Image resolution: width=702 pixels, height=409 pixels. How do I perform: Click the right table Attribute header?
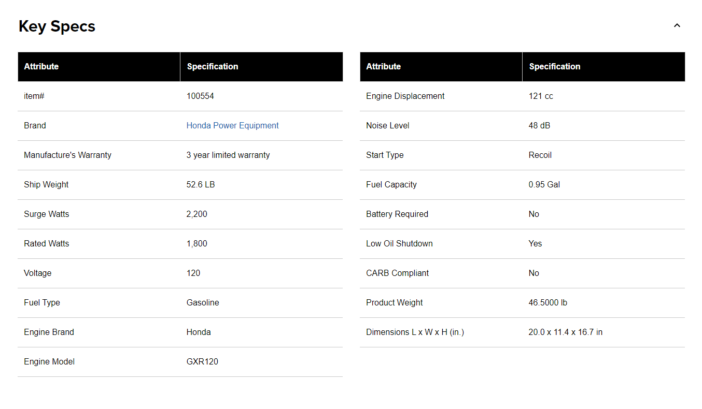(384, 67)
